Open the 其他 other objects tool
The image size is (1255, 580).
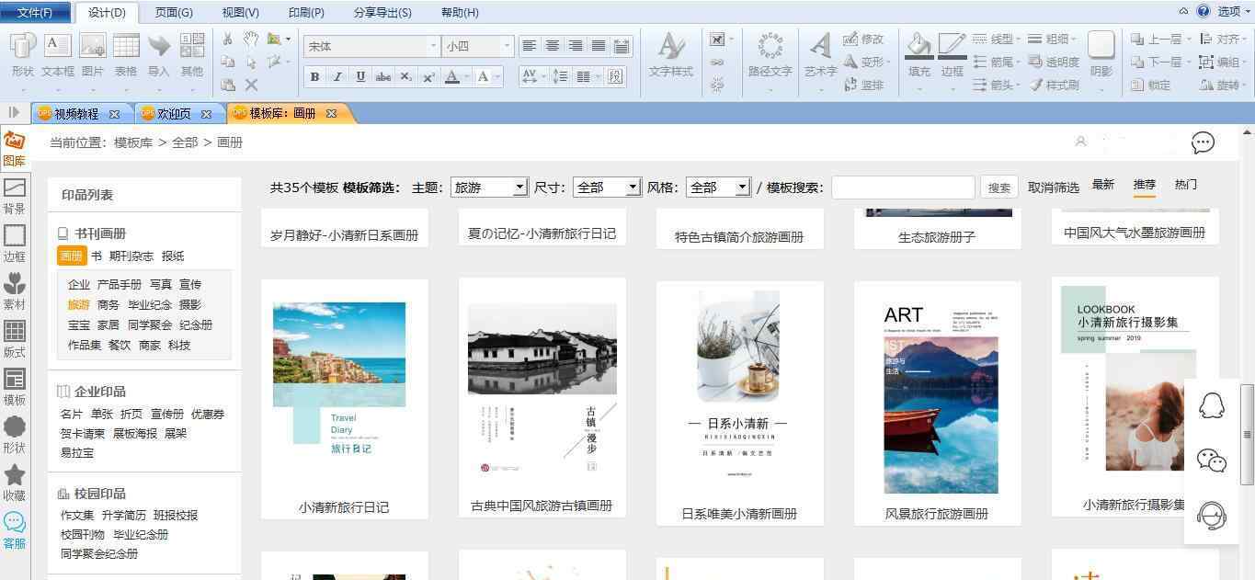192,53
